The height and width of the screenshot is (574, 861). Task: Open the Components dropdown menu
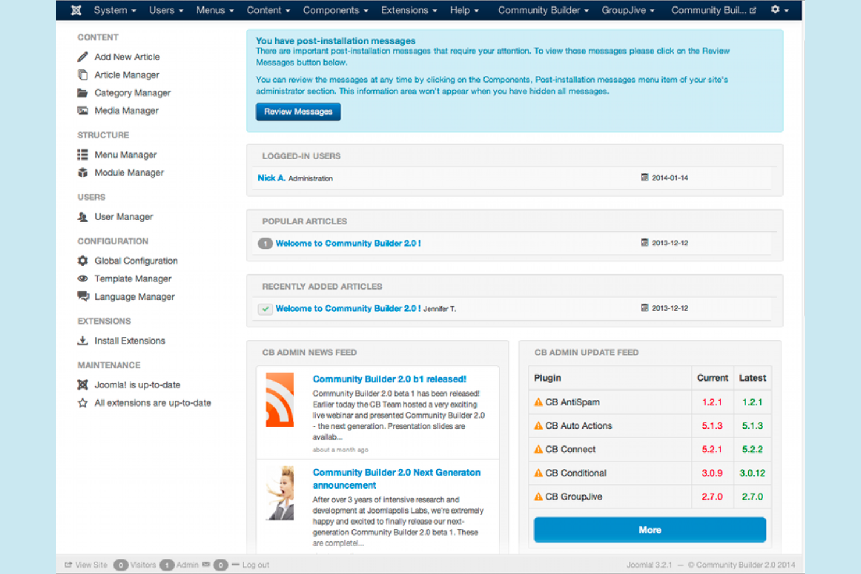336,10
